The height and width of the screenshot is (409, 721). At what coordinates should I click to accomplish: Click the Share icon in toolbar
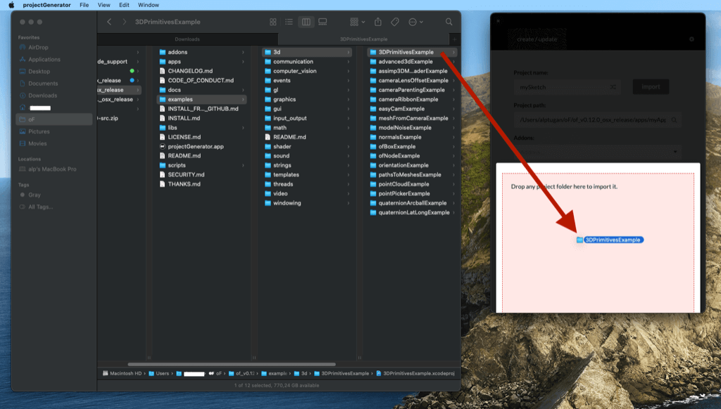coord(377,22)
